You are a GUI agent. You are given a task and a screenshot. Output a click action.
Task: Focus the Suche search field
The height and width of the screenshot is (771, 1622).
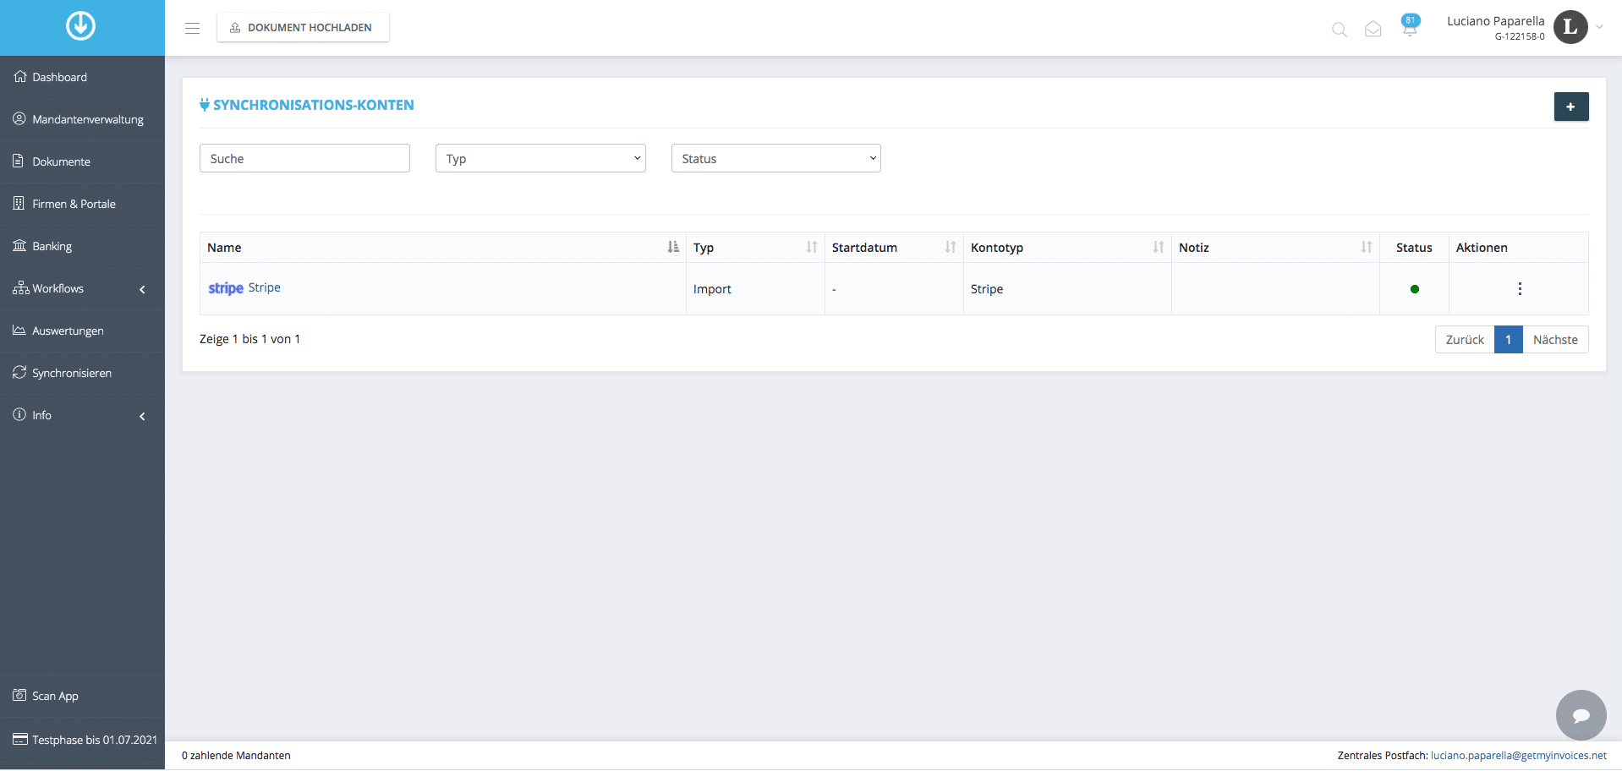pyautogui.click(x=304, y=158)
